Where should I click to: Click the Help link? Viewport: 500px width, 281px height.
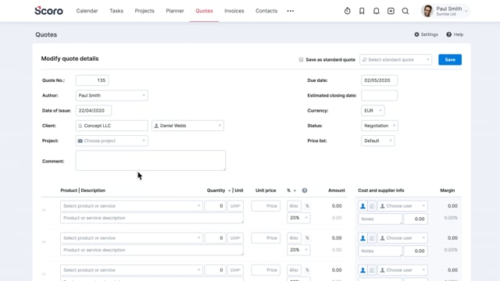455,34
